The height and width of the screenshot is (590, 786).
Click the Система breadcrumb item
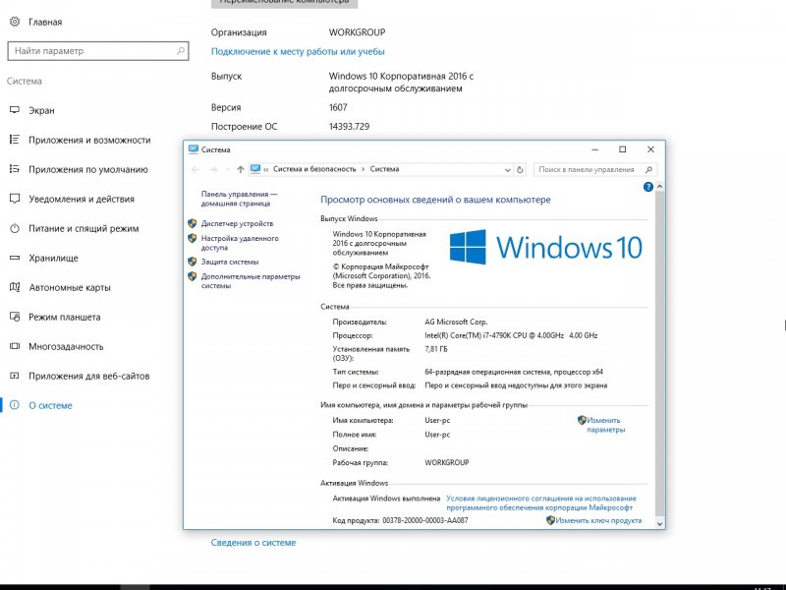coord(384,169)
